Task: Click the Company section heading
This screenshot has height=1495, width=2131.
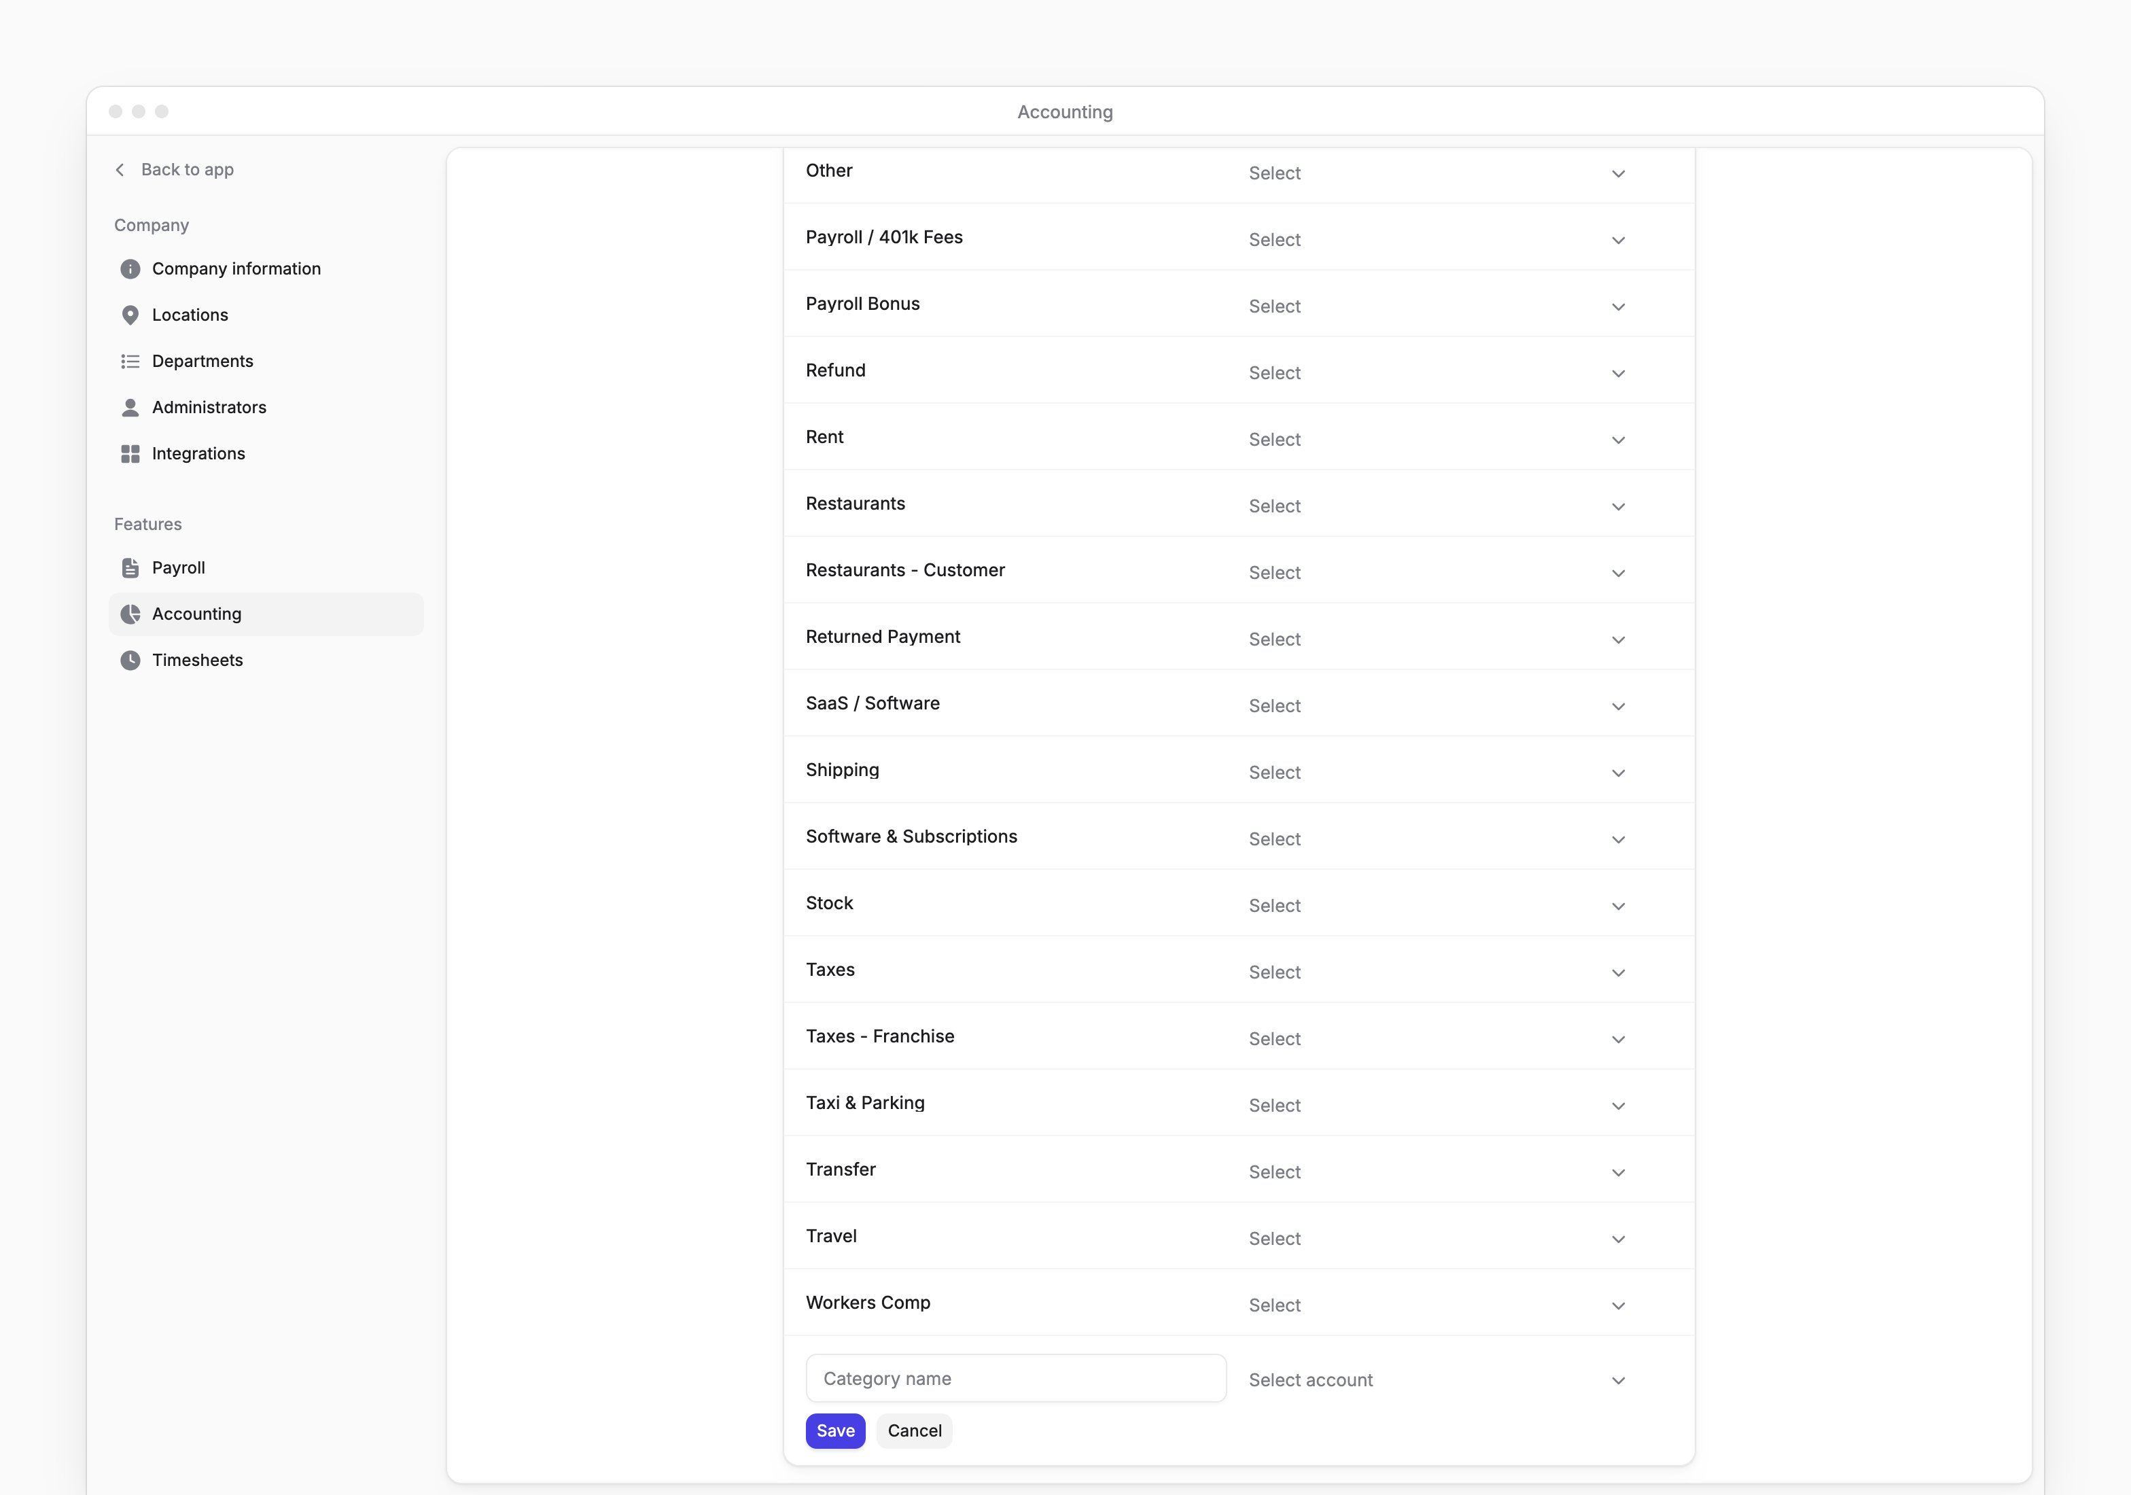Action: pyautogui.click(x=152, y=226)
